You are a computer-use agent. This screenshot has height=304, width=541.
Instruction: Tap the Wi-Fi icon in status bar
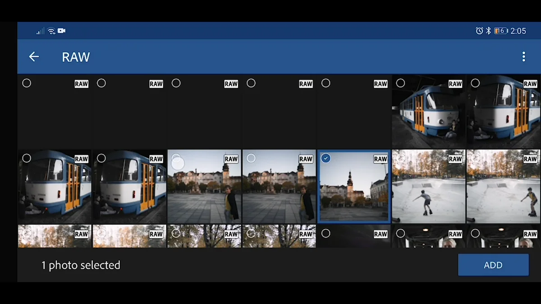click(x=51, y=31)
